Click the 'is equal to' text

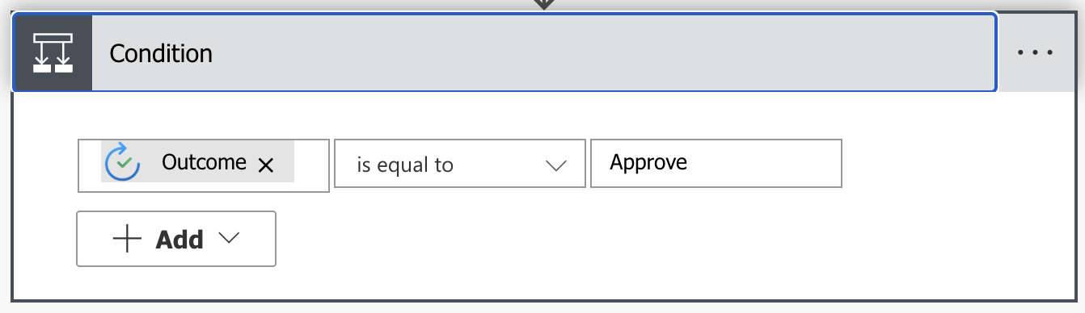click(405, 165)
